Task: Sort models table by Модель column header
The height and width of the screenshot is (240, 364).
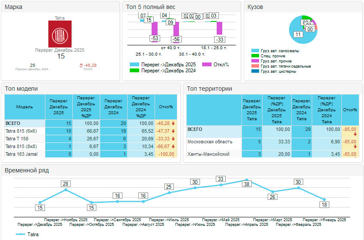Action: pos(24,107)
